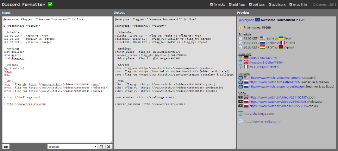Screen dimensions: 338x151
Task: Open the "example" preset dropdown
Action: coord(72,146)
